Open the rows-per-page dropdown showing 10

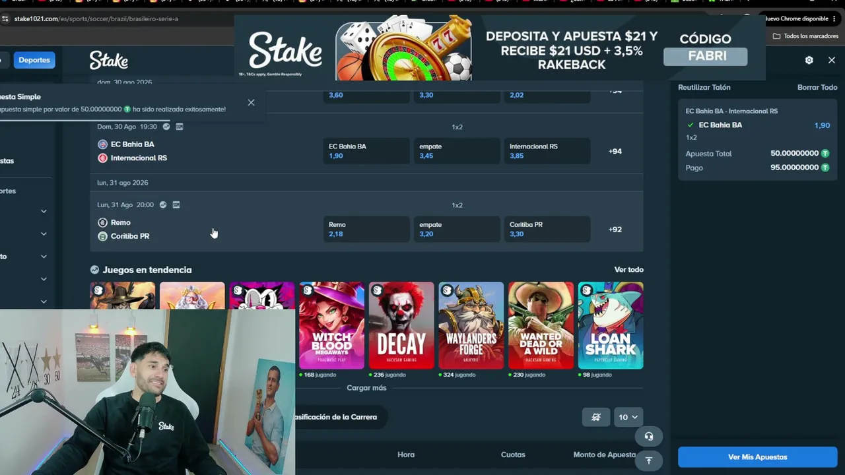(627, 417)
